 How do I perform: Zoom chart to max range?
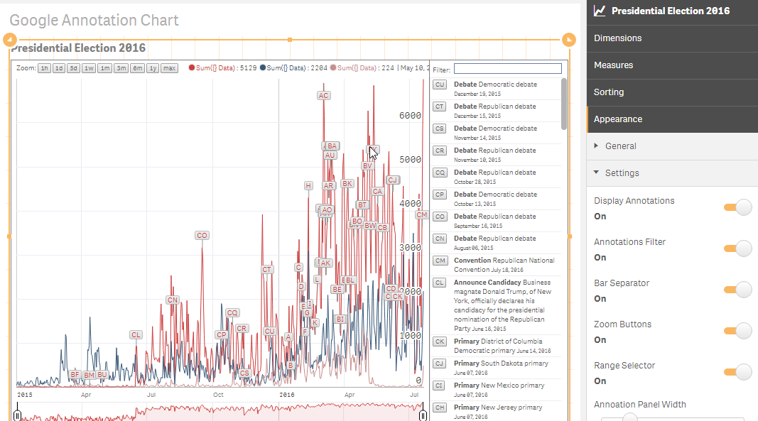[169, 68]
